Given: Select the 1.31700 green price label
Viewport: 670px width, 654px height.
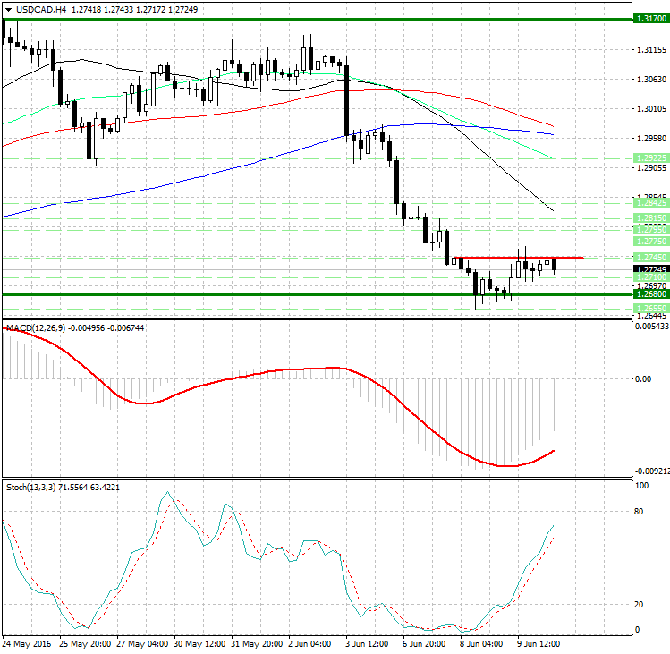Looking at the screenshot, I should (650, 18).
